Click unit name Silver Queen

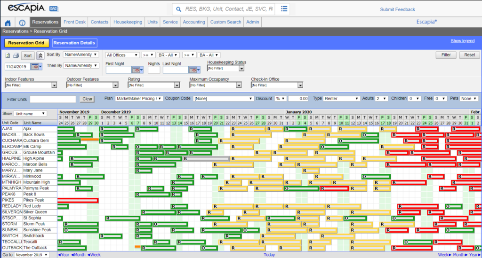[35, 212]
